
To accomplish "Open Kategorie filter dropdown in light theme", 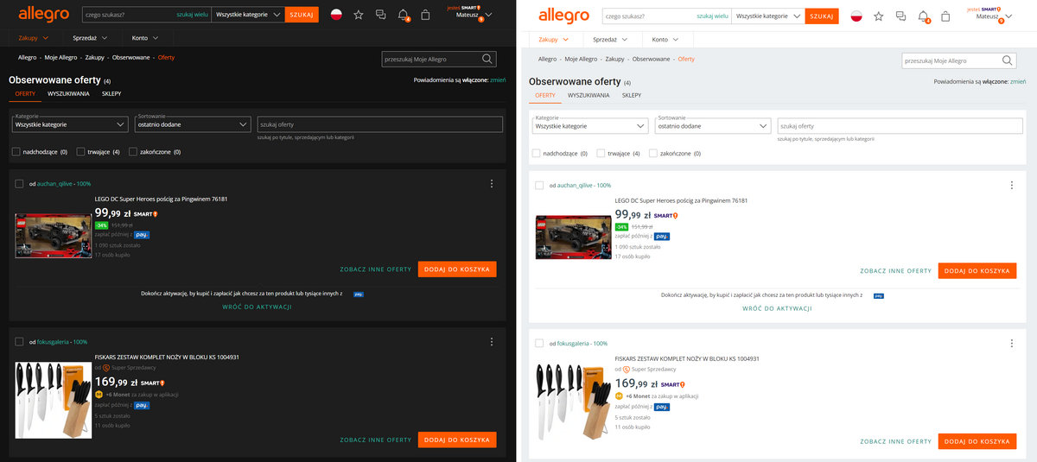I will pyautogui.click(x=590, y=125).
